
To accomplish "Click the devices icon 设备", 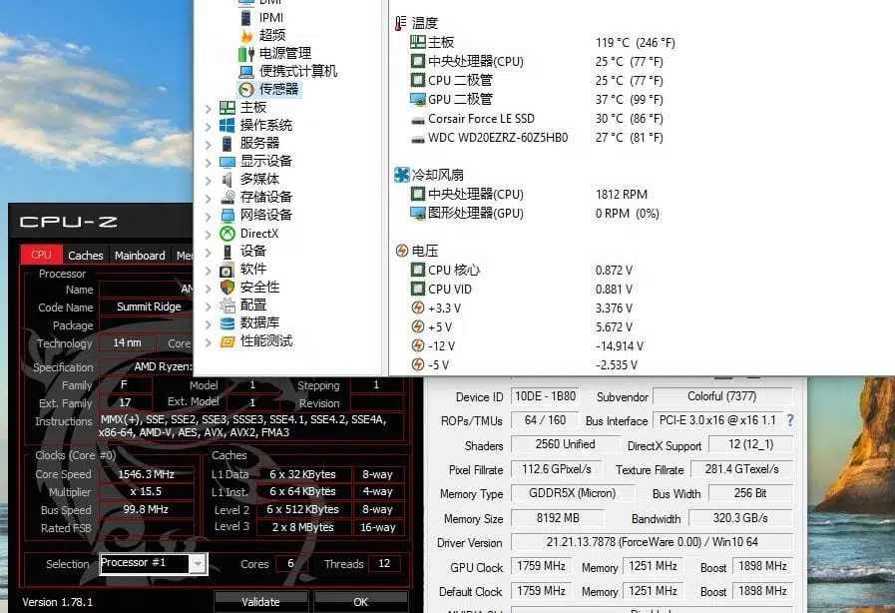I will click(x=227, y=252).
